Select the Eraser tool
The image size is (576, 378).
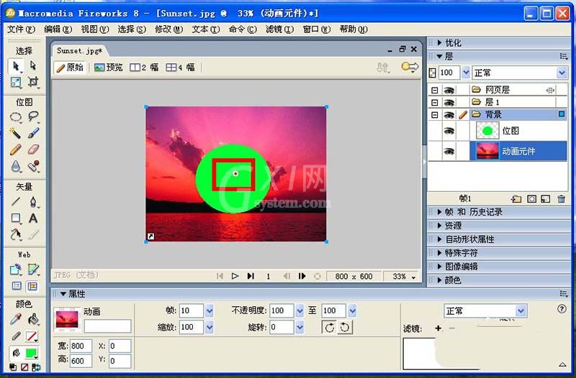click(33, 149)
